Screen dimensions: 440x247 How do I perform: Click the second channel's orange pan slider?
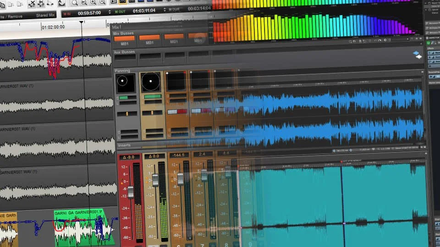[x=152, y=113]
